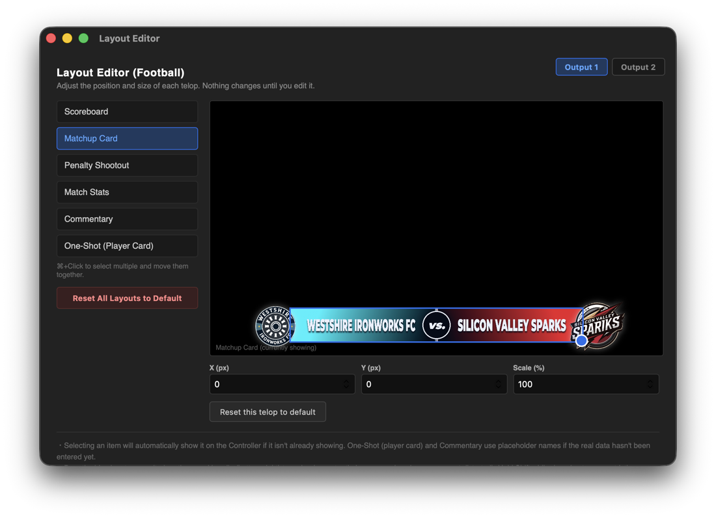Switch to Output 2
716x518 pixels.
tap(638, 67)
